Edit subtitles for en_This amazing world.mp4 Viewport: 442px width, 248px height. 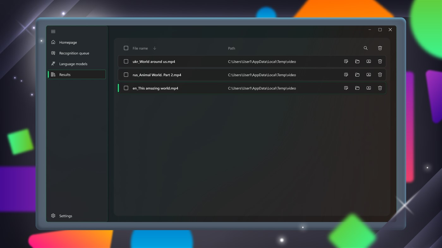click(x=346, y=88)
